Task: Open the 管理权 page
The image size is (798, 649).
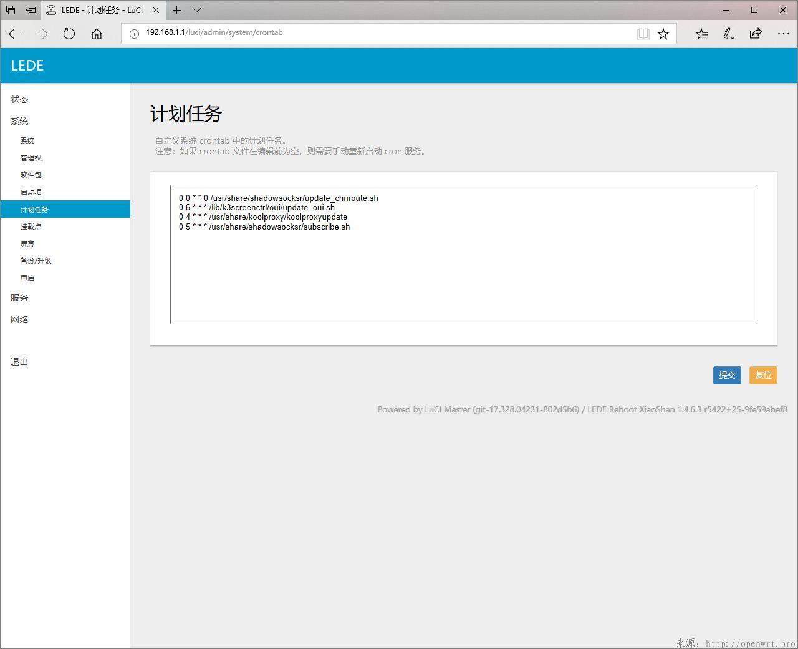Action: tap(31, 158)
